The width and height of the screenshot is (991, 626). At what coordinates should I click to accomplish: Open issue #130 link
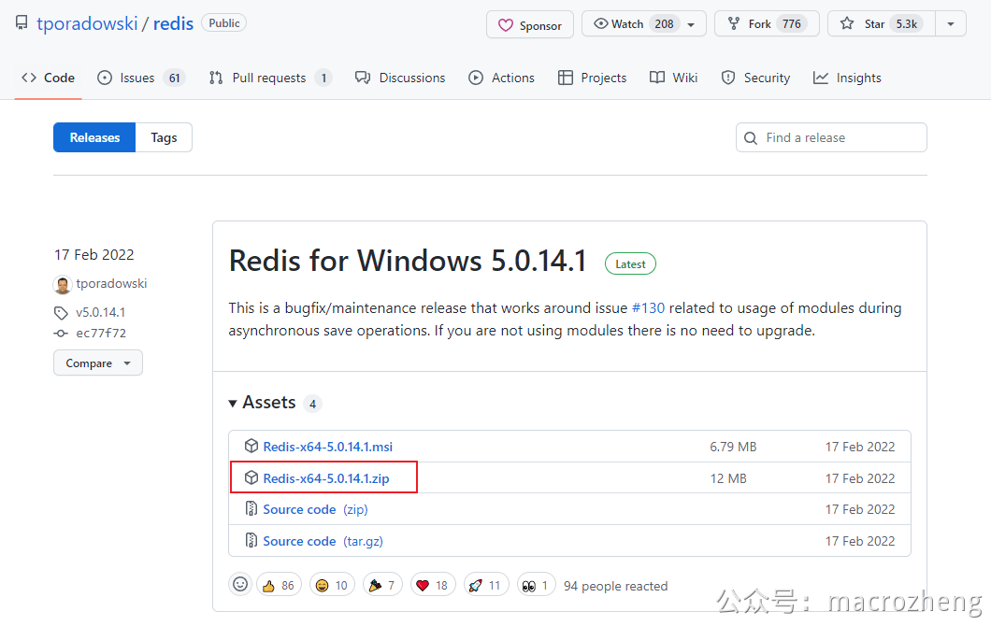click(x=649, y=308)
